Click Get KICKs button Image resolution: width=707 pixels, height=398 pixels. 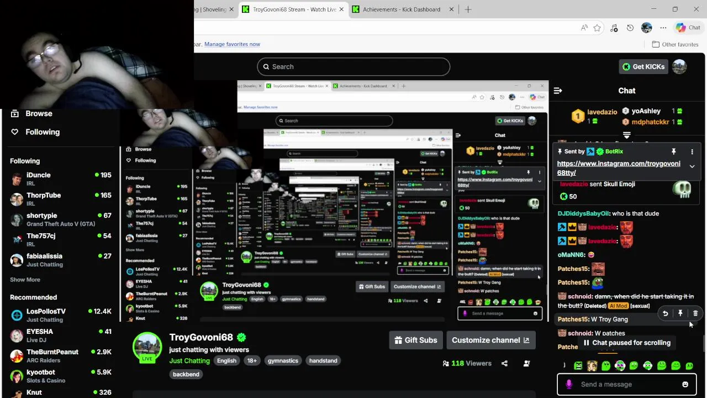pos(643,66)
